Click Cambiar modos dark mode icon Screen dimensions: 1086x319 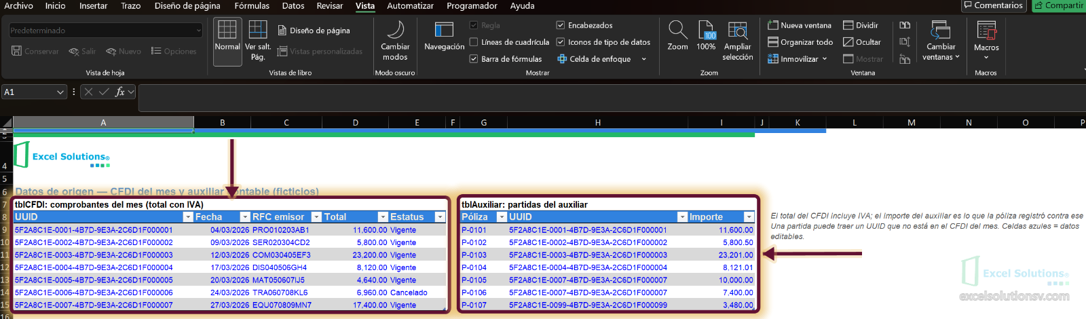395,41
